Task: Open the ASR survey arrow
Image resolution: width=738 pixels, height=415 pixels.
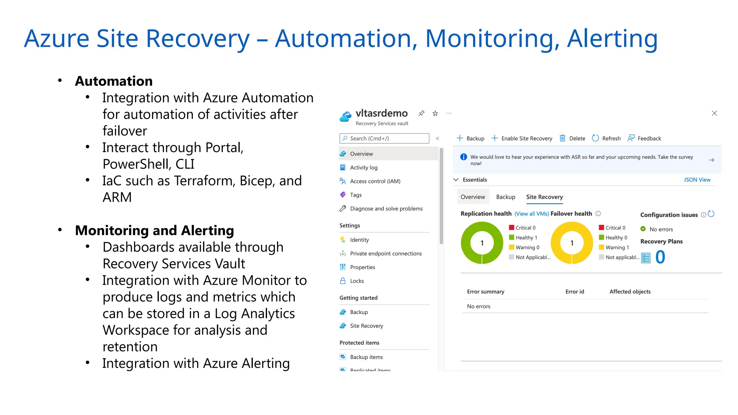Action: point(711,160)
